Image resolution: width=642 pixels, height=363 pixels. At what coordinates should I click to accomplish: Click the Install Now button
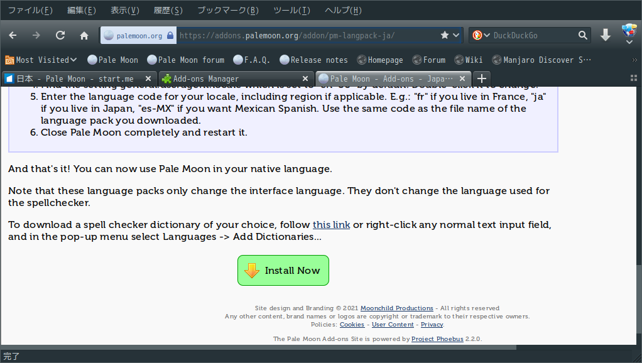point(283,271)
